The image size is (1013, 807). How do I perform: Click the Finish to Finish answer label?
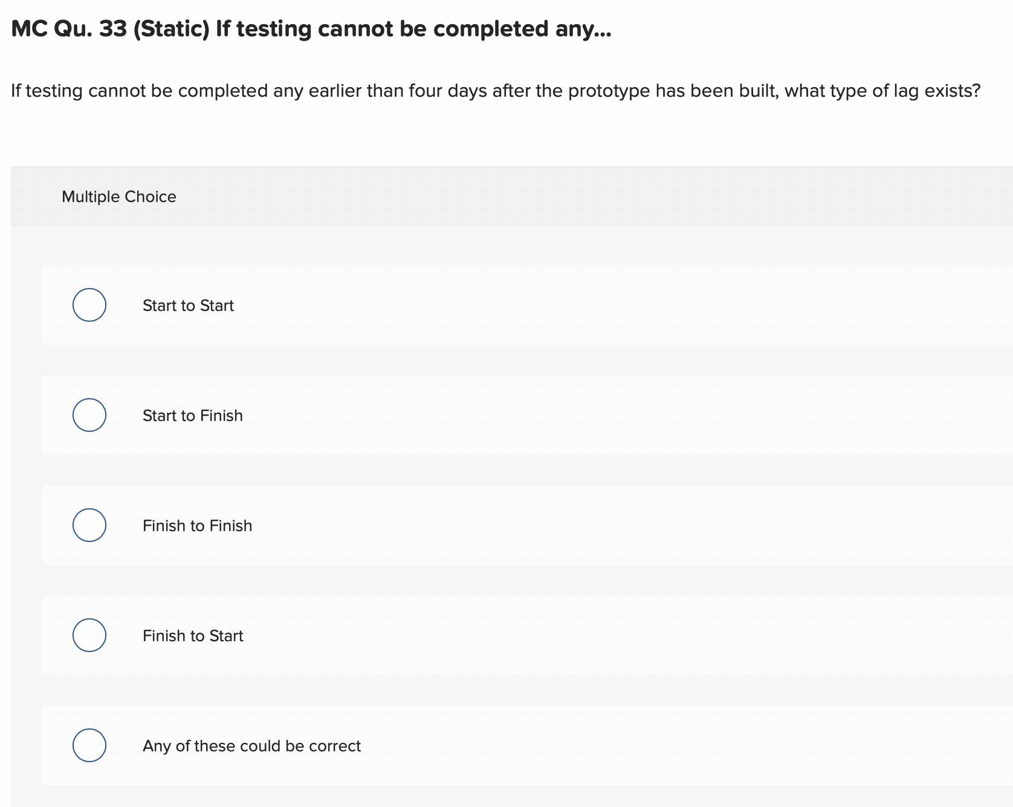coord(197,525)
